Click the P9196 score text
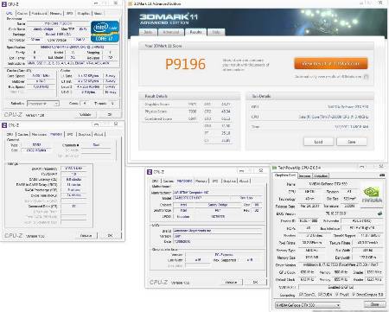Viewport: 389px width, 312px height. click(x=185, y=64)
